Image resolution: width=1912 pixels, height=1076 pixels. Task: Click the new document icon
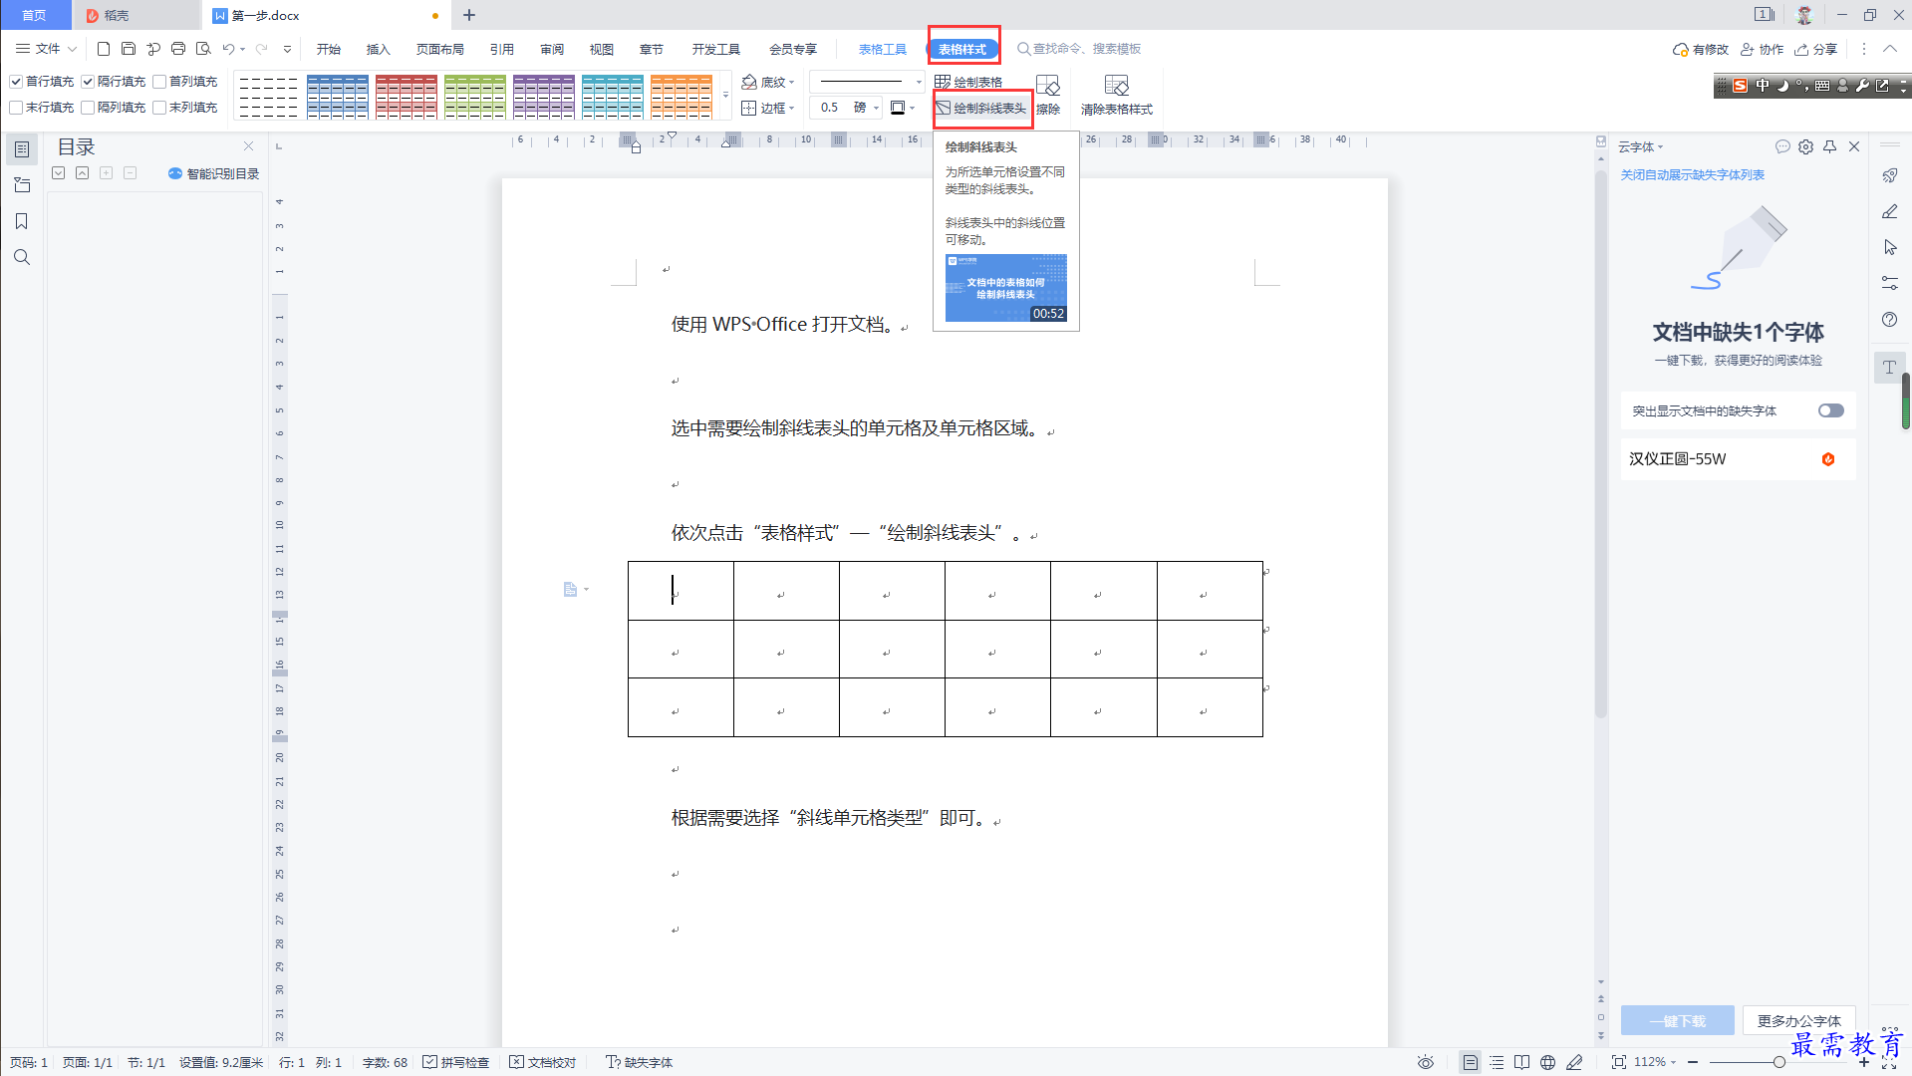(x=104, y=48)
